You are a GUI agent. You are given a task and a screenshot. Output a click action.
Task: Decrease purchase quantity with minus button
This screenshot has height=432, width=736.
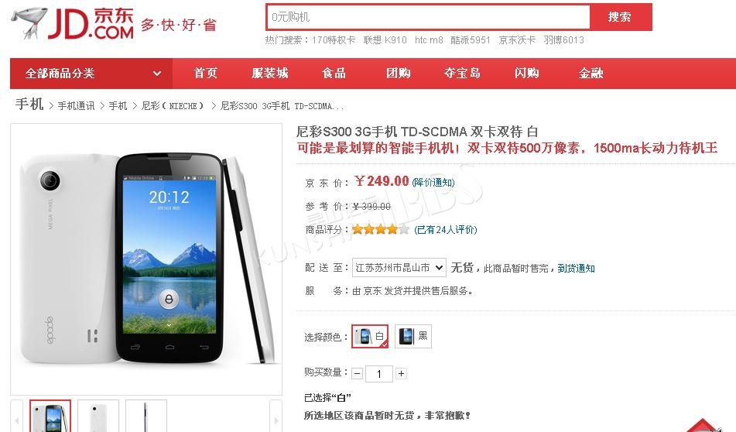(358, 374)
